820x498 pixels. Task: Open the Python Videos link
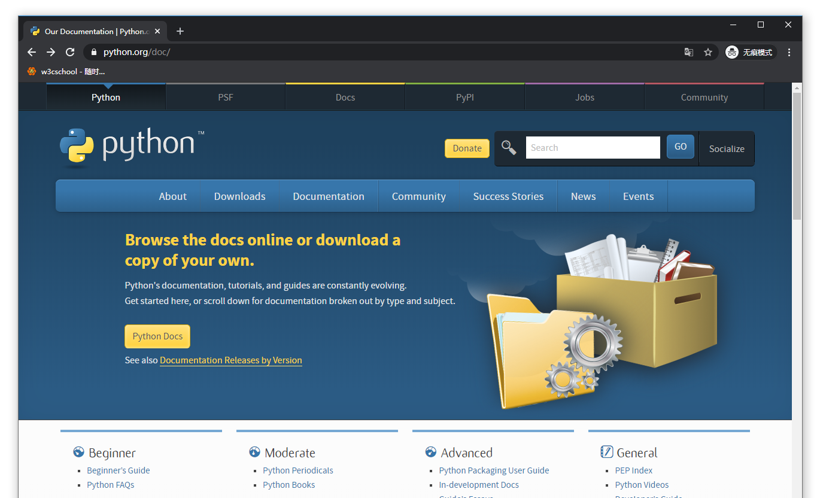click(x=642, y=485)
